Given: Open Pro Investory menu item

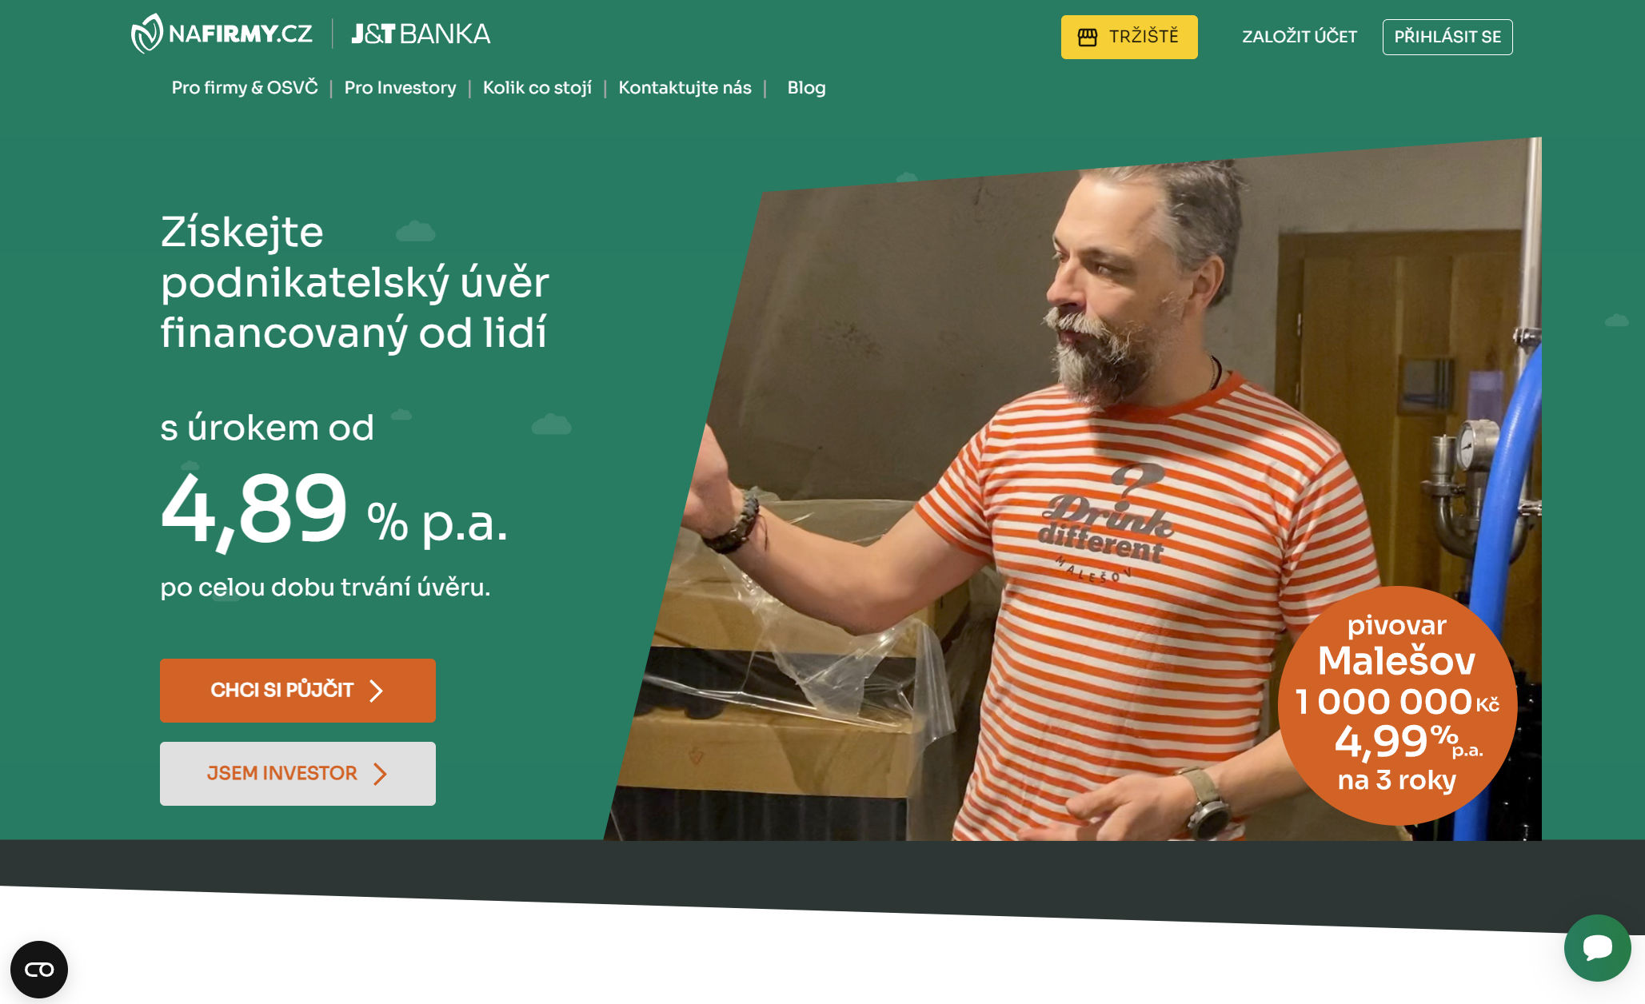Looking at the screenshot, I should (400, 88).
